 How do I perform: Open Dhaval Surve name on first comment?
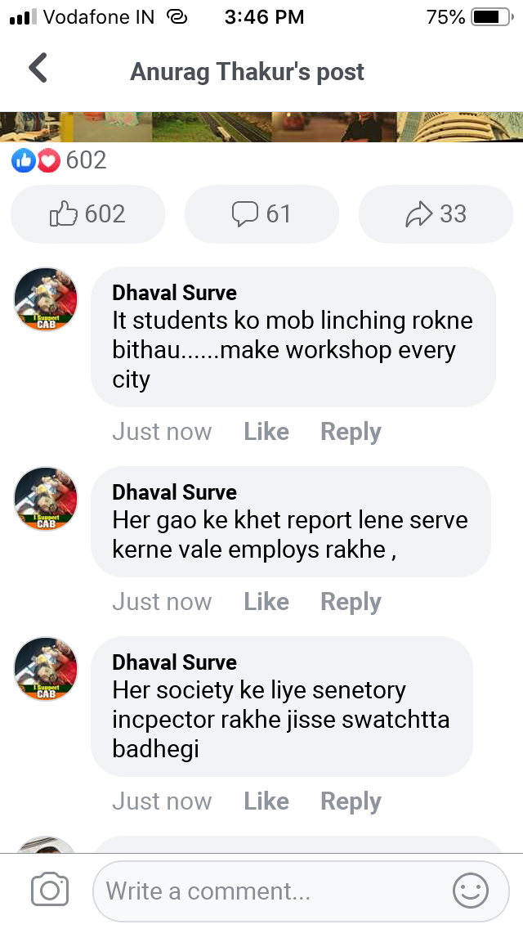point(175,293)
